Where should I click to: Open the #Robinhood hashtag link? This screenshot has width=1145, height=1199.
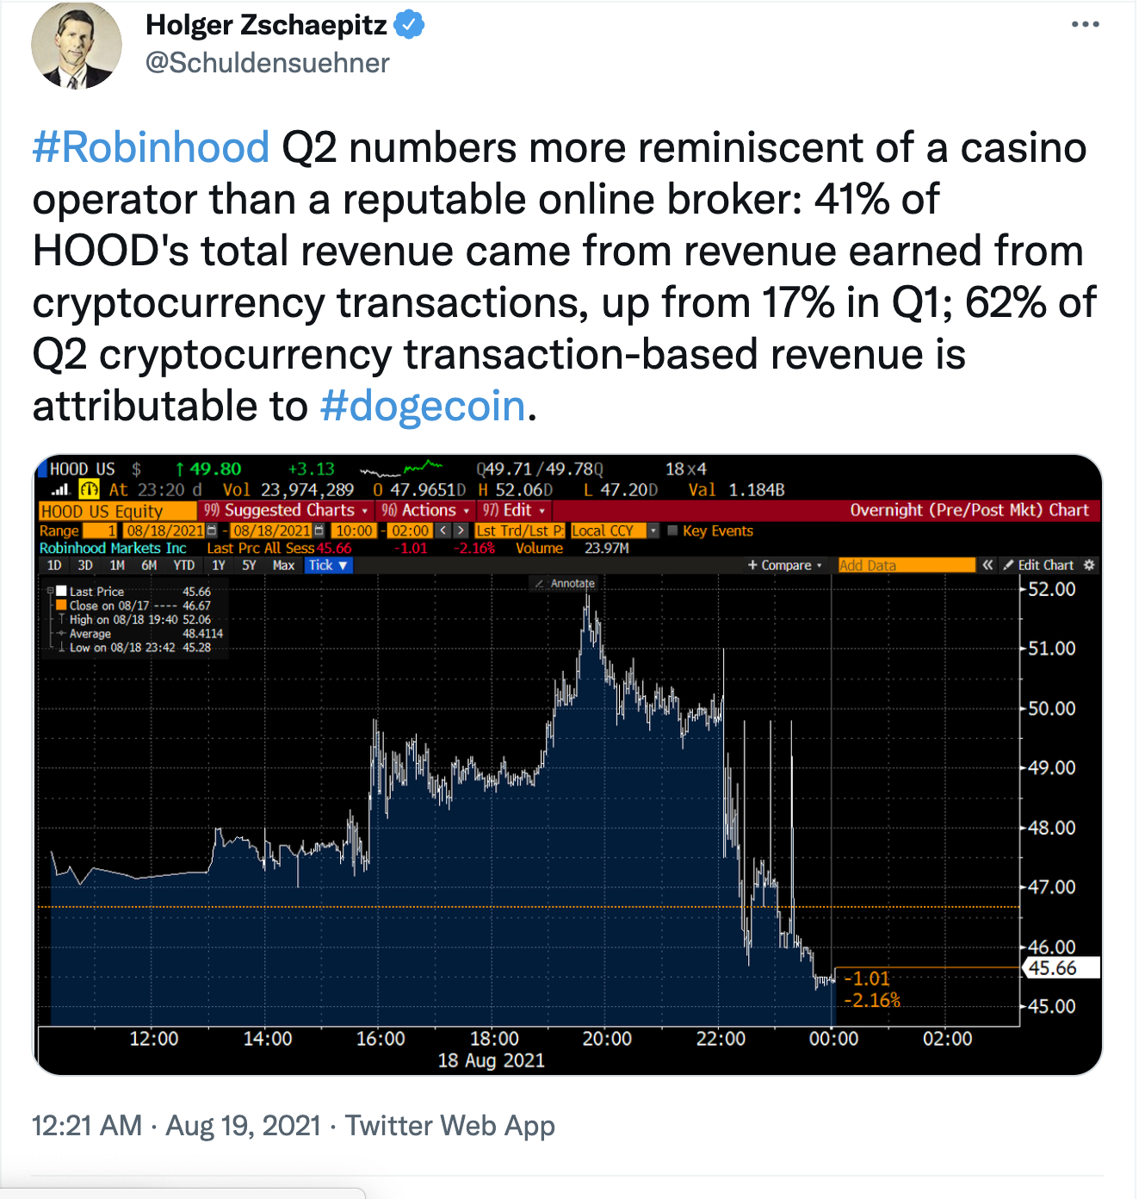(x=151, y=147)
